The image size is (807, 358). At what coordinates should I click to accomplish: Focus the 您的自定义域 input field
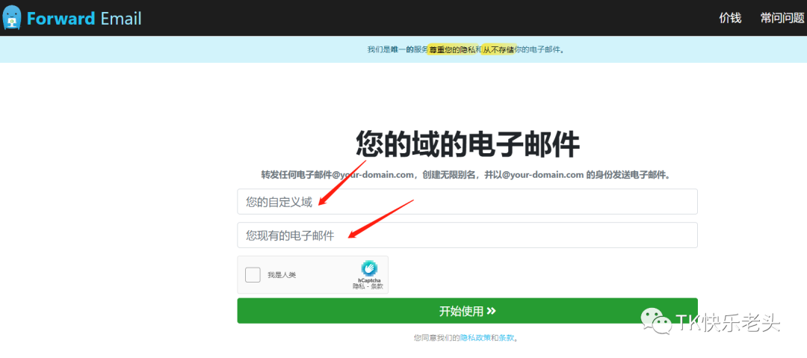pyautogui.click(x=467, y=201)
